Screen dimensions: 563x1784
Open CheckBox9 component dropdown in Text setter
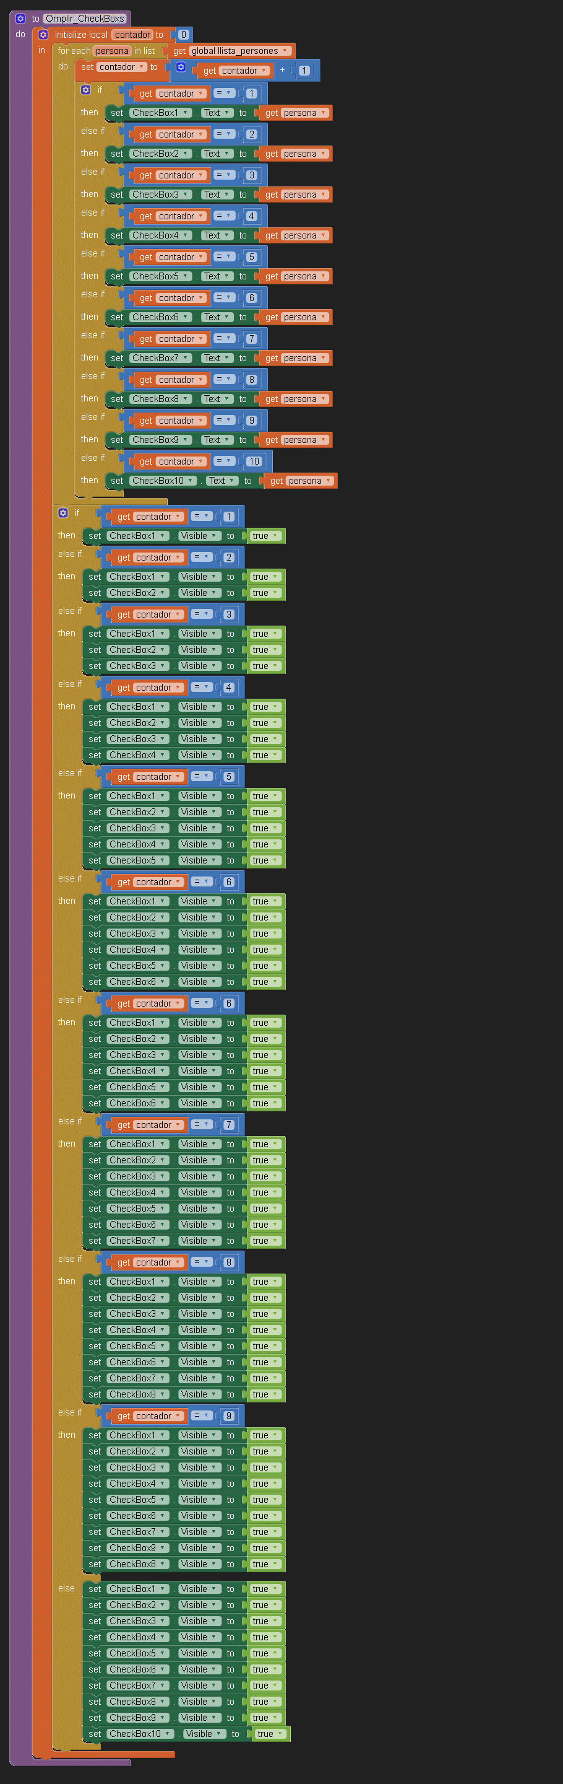pos(186,440)
